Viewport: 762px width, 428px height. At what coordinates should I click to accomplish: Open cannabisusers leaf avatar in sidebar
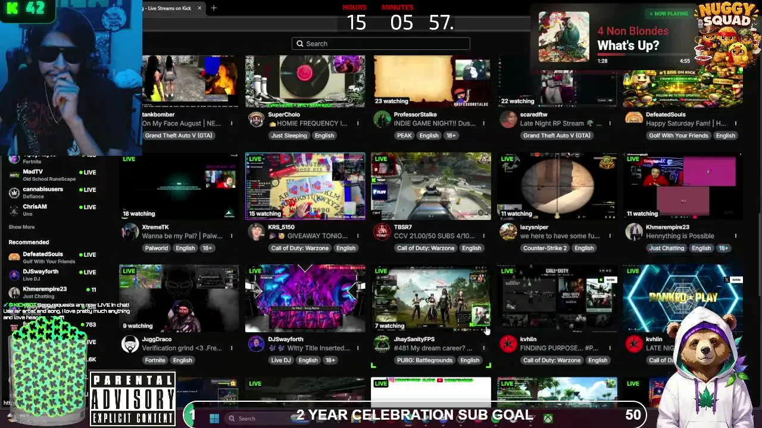click(14, 193)
